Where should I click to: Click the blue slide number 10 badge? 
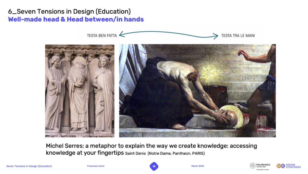[154, 166]
